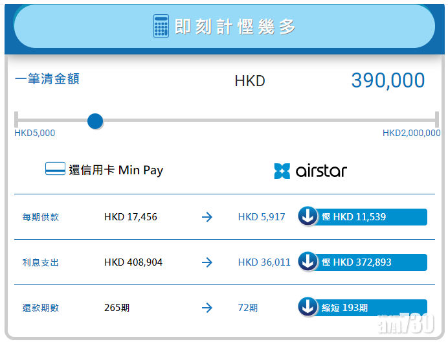
Task: Click the airstar monthly payment HKD 5,917
Action: (x=262, y=217)
